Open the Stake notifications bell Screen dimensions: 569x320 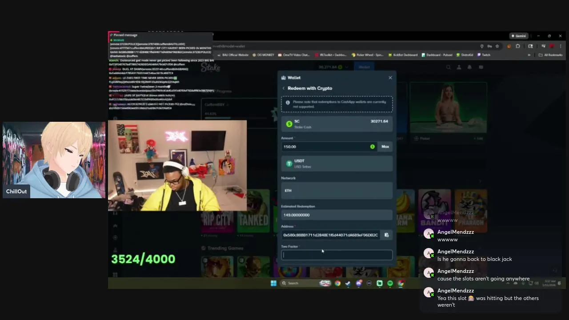[x=470, y=67]
